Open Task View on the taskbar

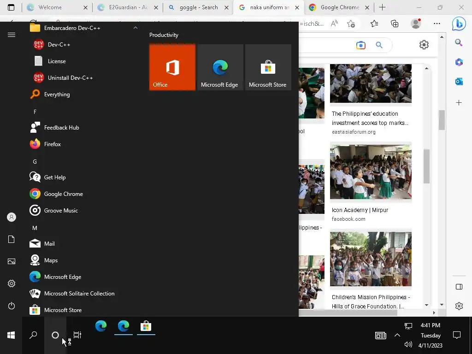77,335
